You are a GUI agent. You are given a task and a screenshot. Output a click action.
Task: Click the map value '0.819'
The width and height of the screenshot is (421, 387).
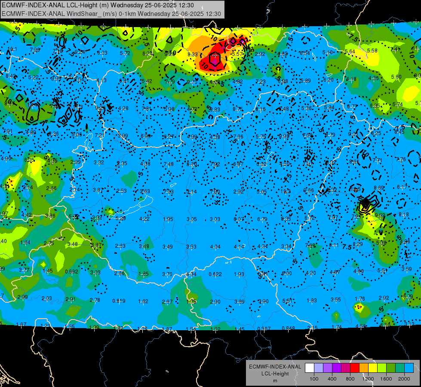click(x=119, y=301)
